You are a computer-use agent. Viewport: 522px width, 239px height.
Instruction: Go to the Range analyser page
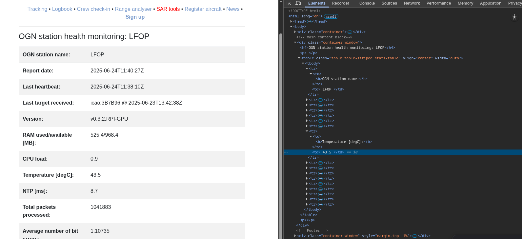133,9
